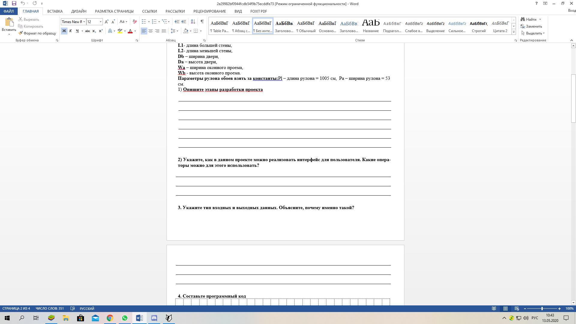Screen dimensions: 576x324
Task: Apply strikethrough formatting
Action: coord(87,31)
